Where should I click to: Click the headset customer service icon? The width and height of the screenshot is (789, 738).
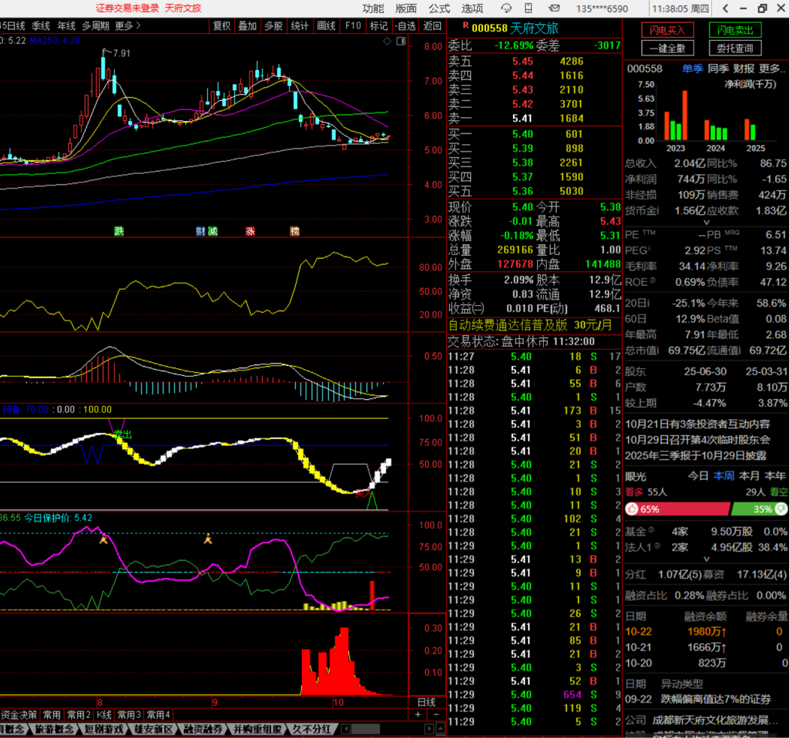[506, 8]
